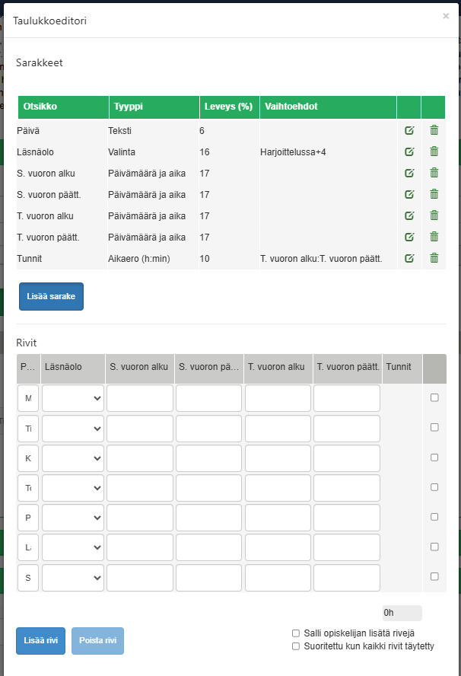Click second row's T. vuoron päätt. field
This screenshot has width=461, height=676.
click(347, 429)
